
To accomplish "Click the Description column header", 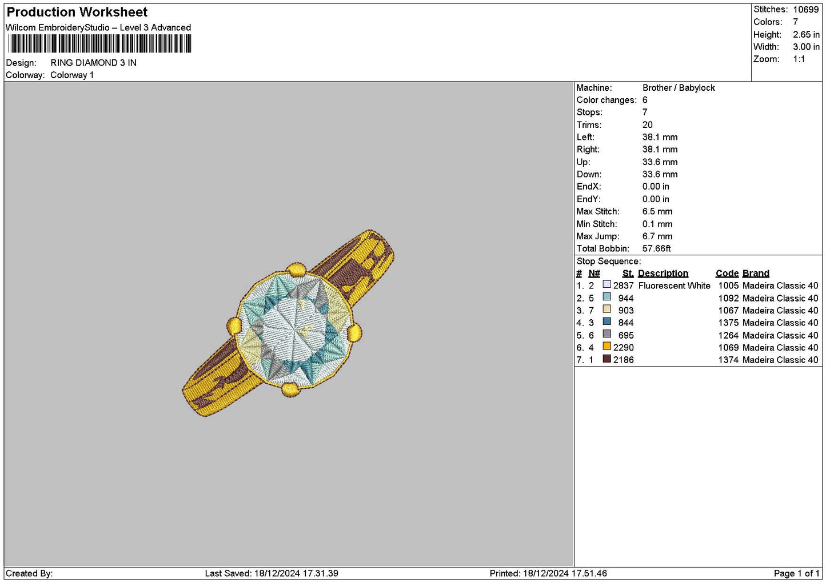I will click(663, 274).
